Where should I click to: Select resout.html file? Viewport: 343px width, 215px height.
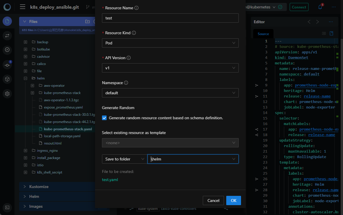(52, 143)
